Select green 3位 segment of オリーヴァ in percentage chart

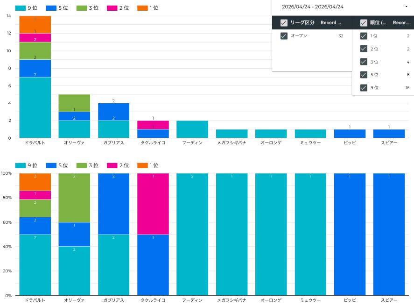74,198
